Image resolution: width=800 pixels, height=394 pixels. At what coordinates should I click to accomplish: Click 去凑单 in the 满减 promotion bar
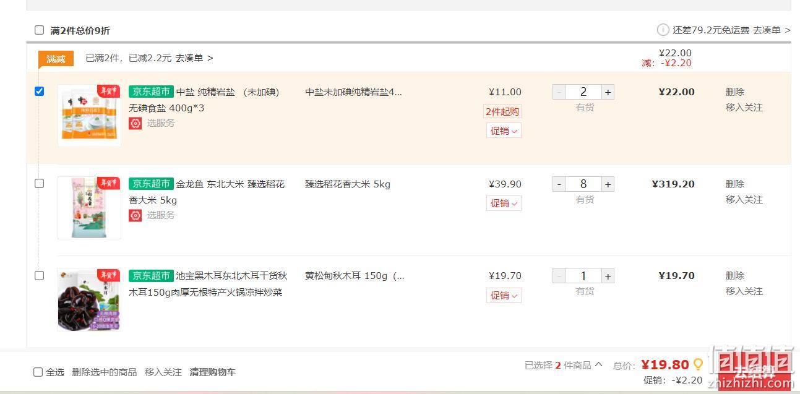pos(194,58)
